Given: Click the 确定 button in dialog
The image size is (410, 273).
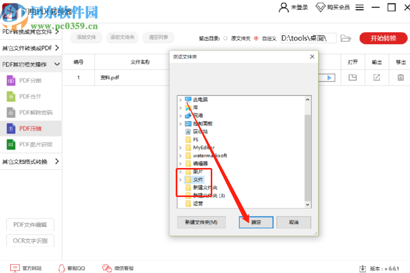Looking at the screenshot, I should click(256, 222).
